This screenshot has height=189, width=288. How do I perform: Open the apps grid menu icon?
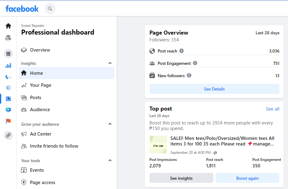click(x=8, y=54)
